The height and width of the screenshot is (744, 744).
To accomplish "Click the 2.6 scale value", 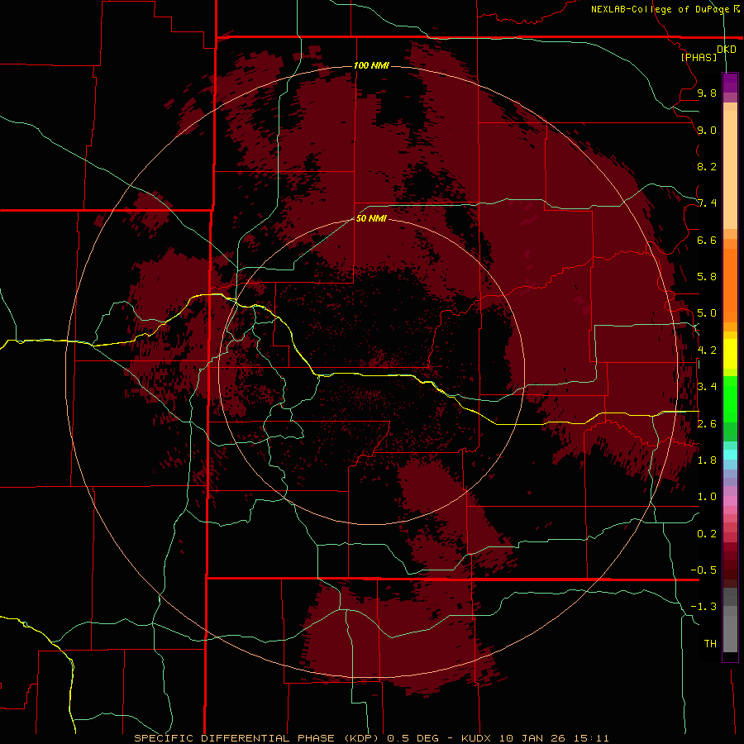I will [x=707, y=423].
